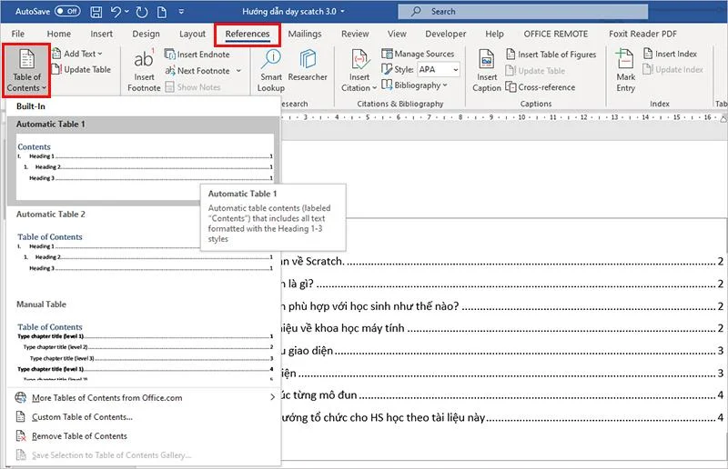Open the Developer tab
728x469 pixels.
pyautogui.click(x=446, y=34)
